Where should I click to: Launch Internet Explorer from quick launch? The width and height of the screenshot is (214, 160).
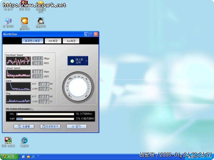(x=33, y=157)
